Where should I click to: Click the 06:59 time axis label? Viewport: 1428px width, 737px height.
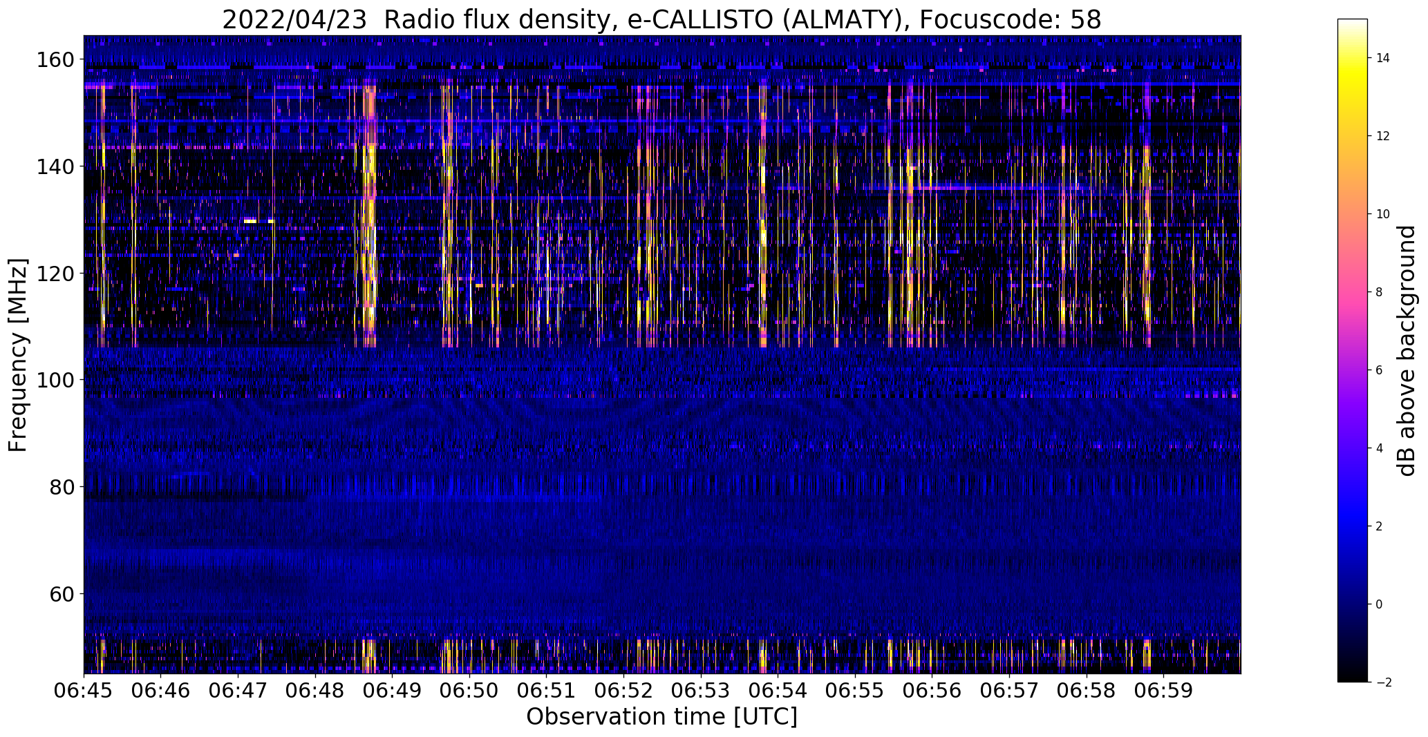[1163, 690]
